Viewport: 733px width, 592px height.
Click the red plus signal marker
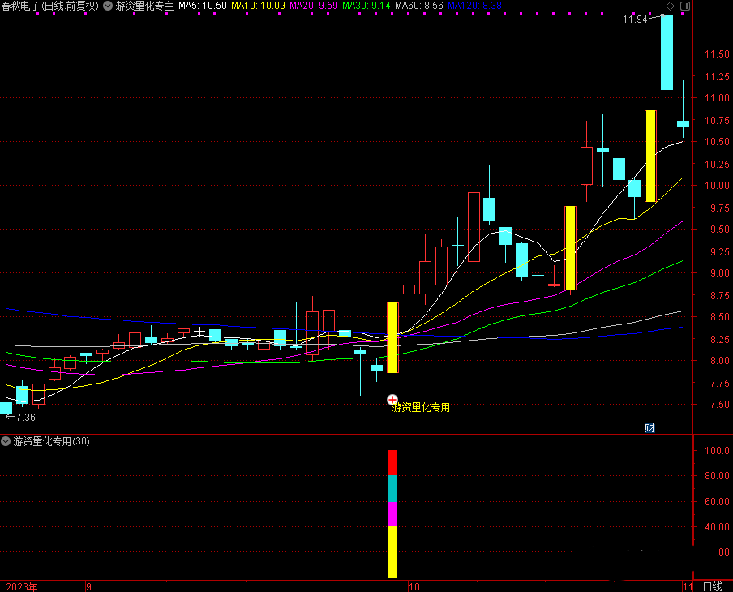tap(392, 399)
